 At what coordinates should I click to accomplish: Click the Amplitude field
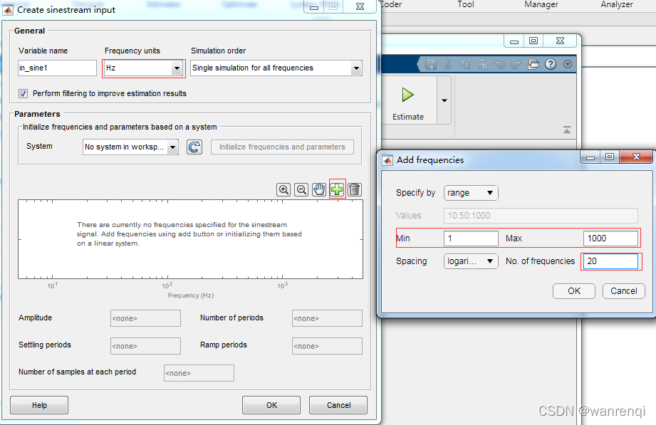tap(145, 318)
